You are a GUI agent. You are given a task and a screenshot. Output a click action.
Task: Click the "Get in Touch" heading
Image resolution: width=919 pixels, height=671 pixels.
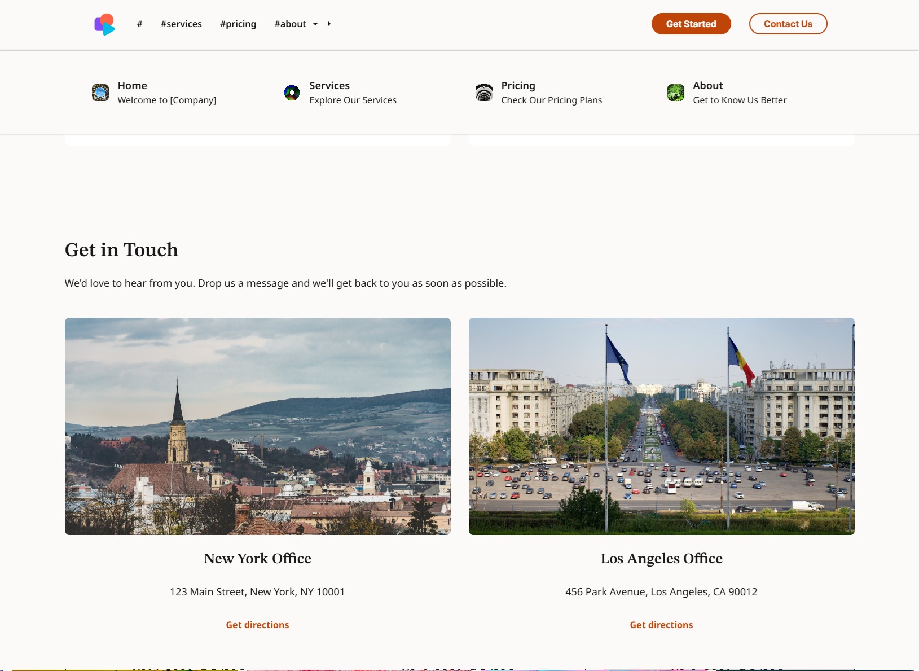(x=121, y=250)
